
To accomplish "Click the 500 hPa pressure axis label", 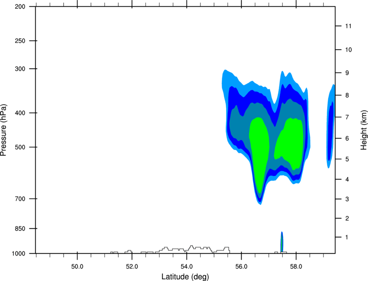I will pyautogui.click(x=20, y=147).
